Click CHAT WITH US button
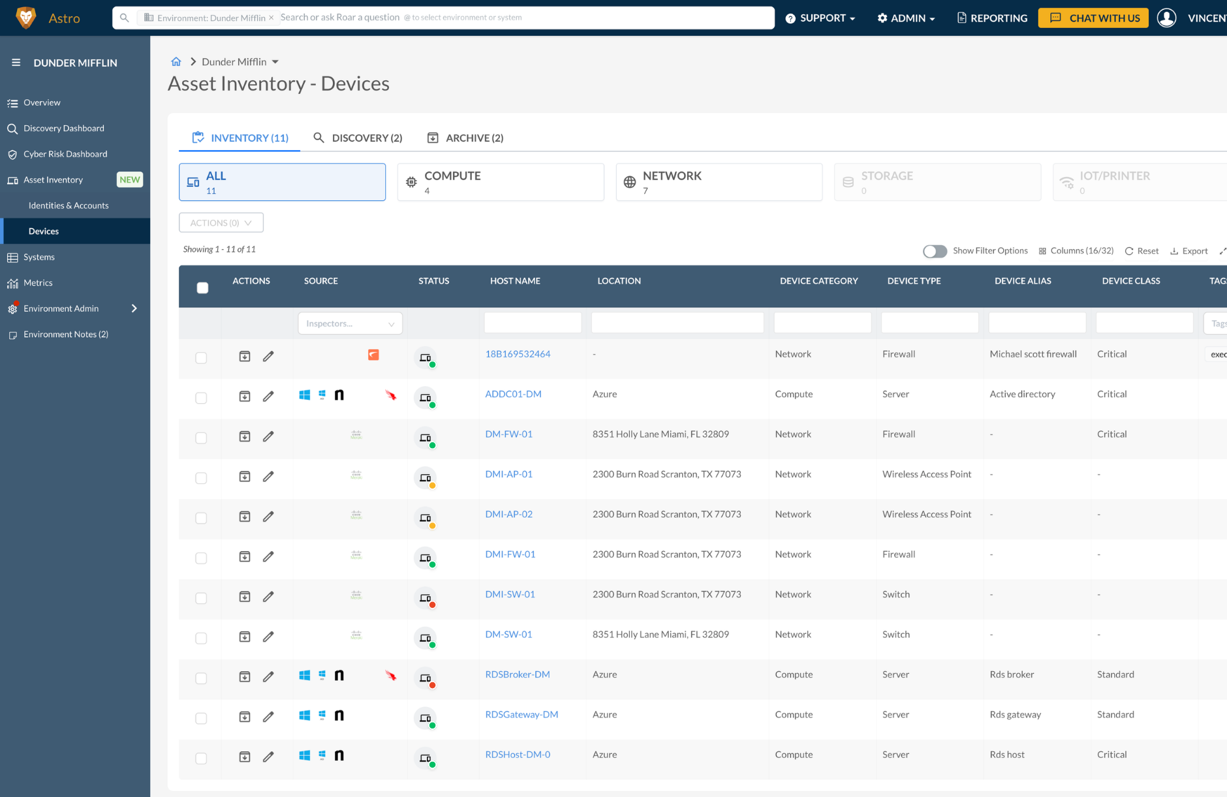This screenshot has width=1227, height=797. pyautogui.click(x=1093, y=18)
